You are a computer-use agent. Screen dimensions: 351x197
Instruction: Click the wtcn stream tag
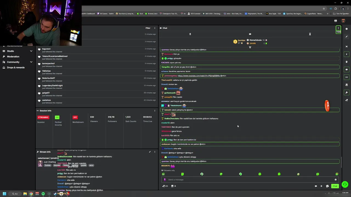coord(91,166)
